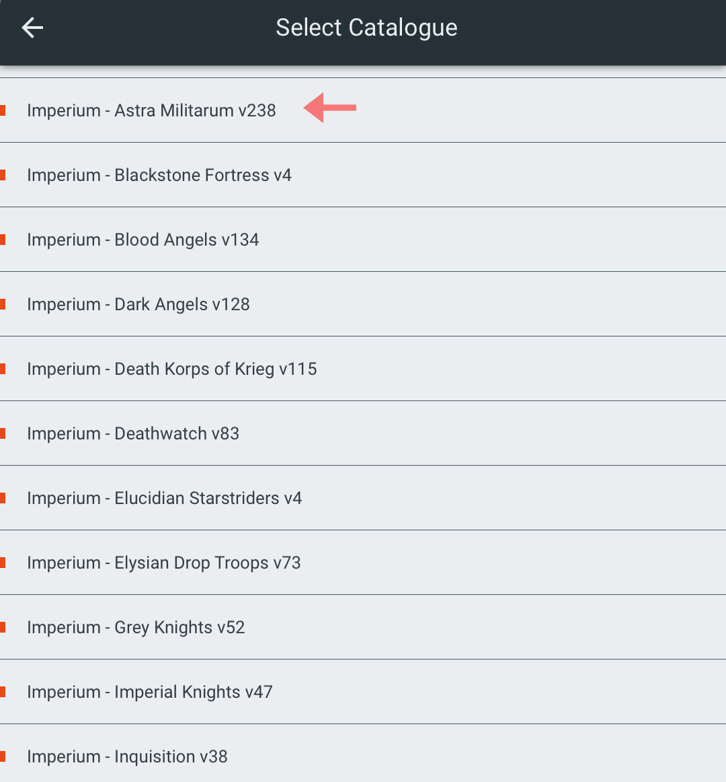This screenshot has width=726, height=782.
Task: Click the orange marker beside Deathwatch
Action: pyautogui.click(x=3, y=433)
